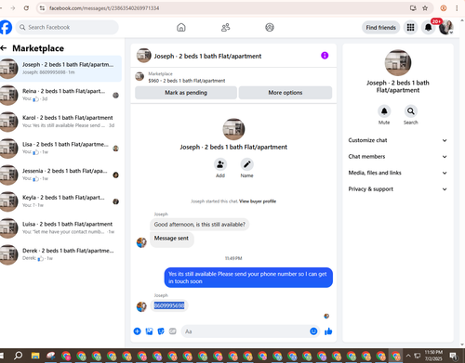Open Windows taskbar search icon
This screenshot has width=465, height=363.
[19, 356]
